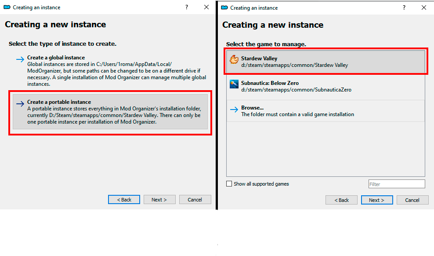Go Back in the left instance window

124,200
